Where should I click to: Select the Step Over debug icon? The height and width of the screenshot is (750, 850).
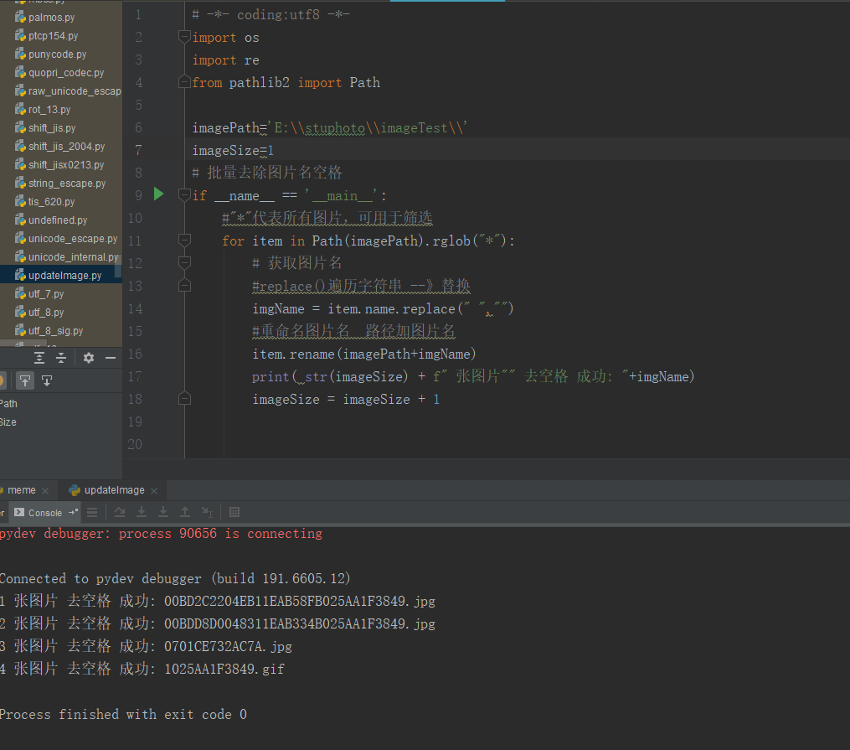tap(120, 512)
